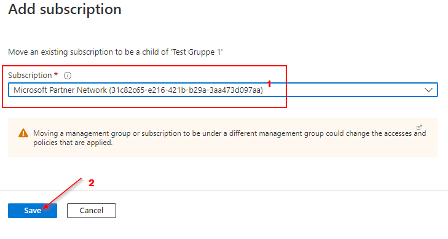Click the orange warning triangle icon
This screenshot has height=239, width=448.
pyautogui.click(x=23, y=133)
